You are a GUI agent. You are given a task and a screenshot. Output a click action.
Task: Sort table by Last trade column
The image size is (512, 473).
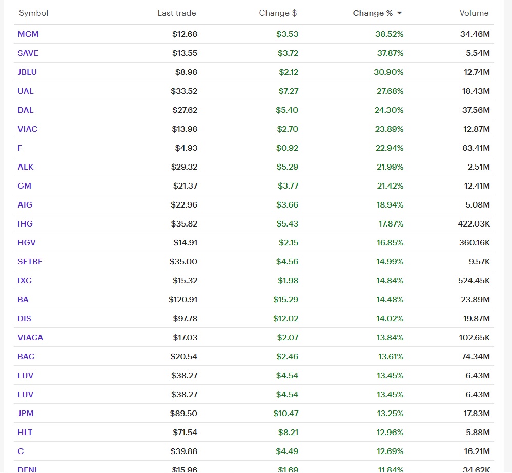pyautogui.click(x=177, y=13)
